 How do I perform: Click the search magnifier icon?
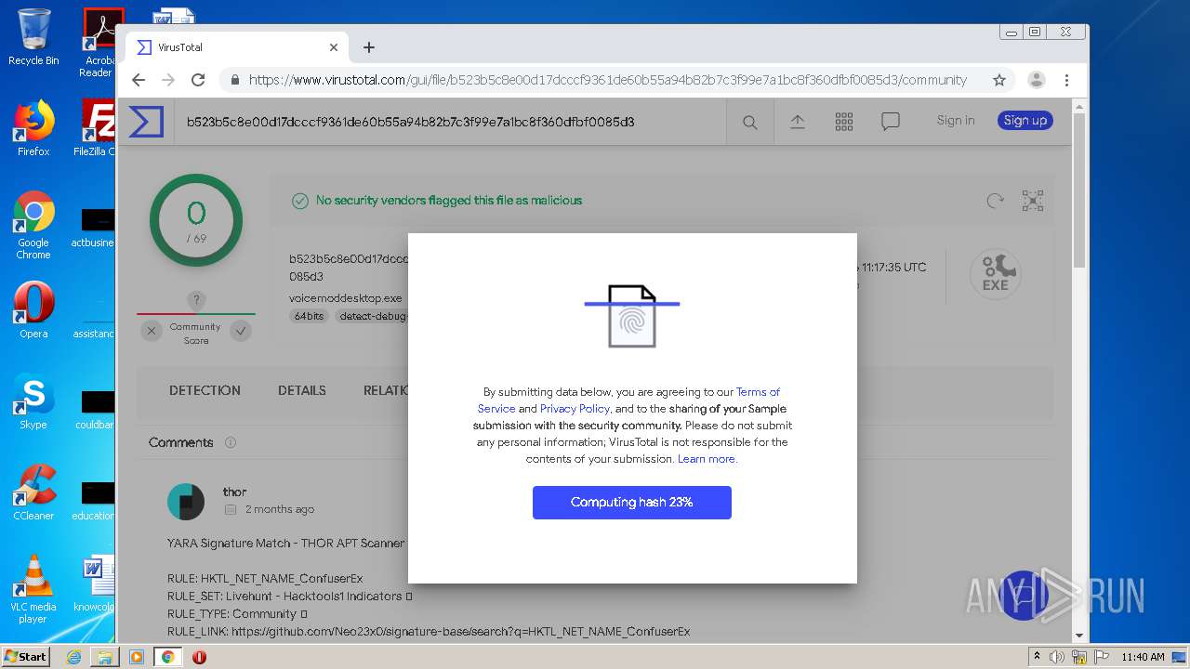[750, 122]
